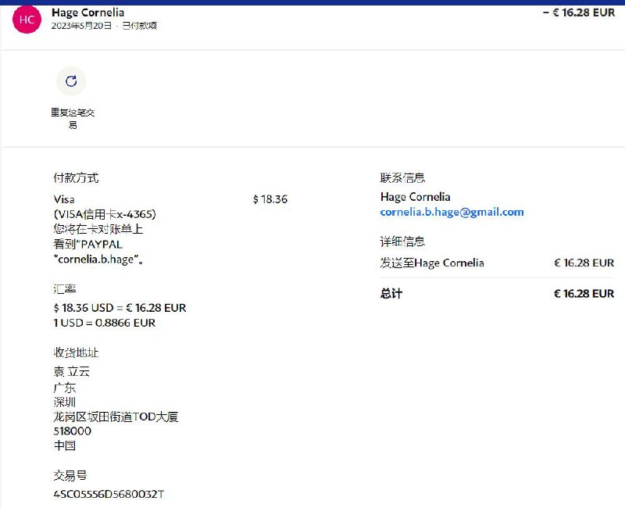Click the 发送至Hage Cornelia detail row

pos(432,263)
